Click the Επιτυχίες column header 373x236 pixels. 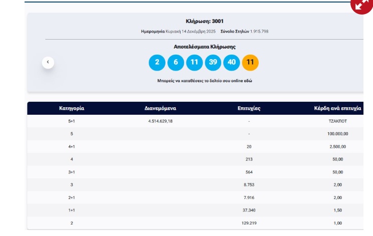pyautogui.click(x=249, y=108)
